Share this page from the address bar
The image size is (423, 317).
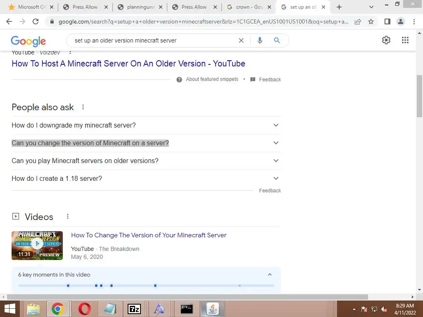pyautogui.click(x=358, y=21)
